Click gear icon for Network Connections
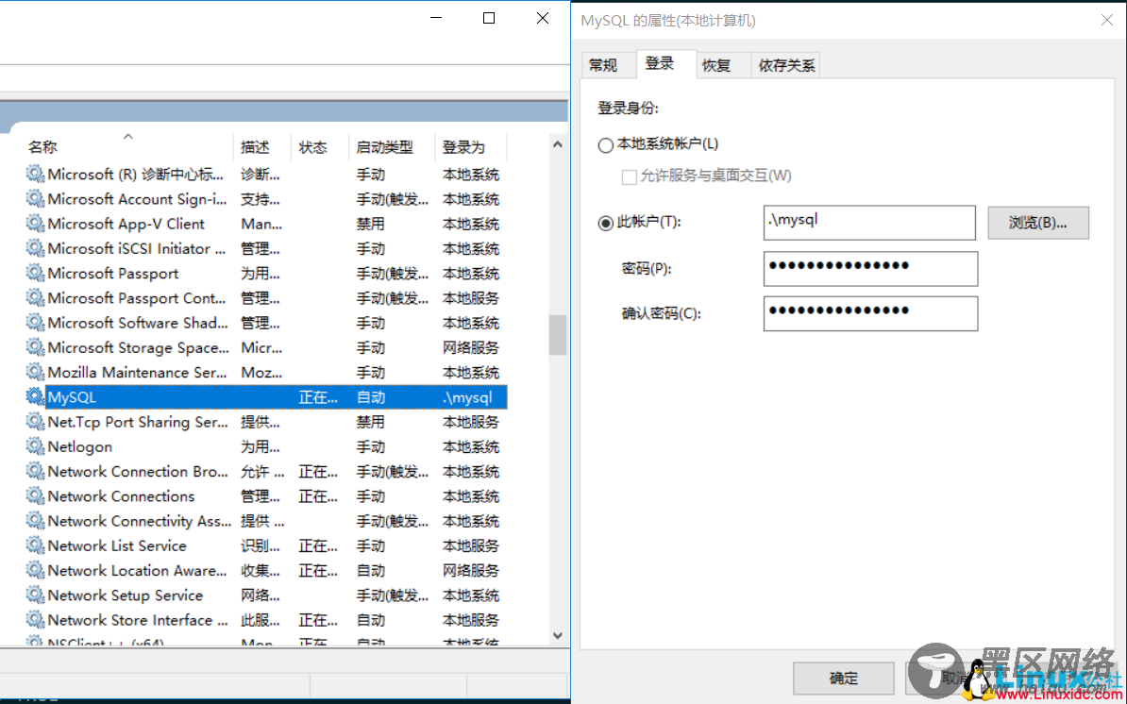The width and height of the screenshot is (1127, 704). click(x=35, y=495)
